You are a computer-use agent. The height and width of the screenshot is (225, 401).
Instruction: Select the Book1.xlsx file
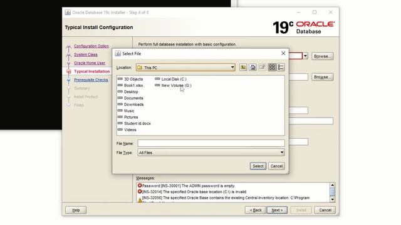(x=133, y=86)
